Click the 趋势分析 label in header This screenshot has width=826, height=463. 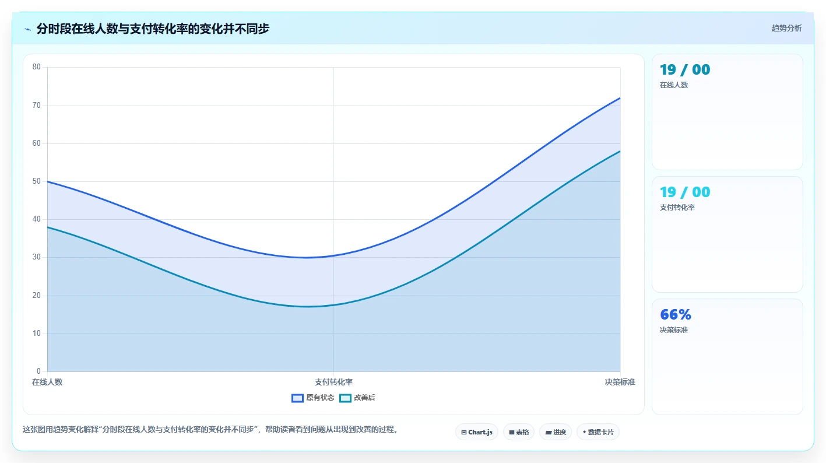786,28
